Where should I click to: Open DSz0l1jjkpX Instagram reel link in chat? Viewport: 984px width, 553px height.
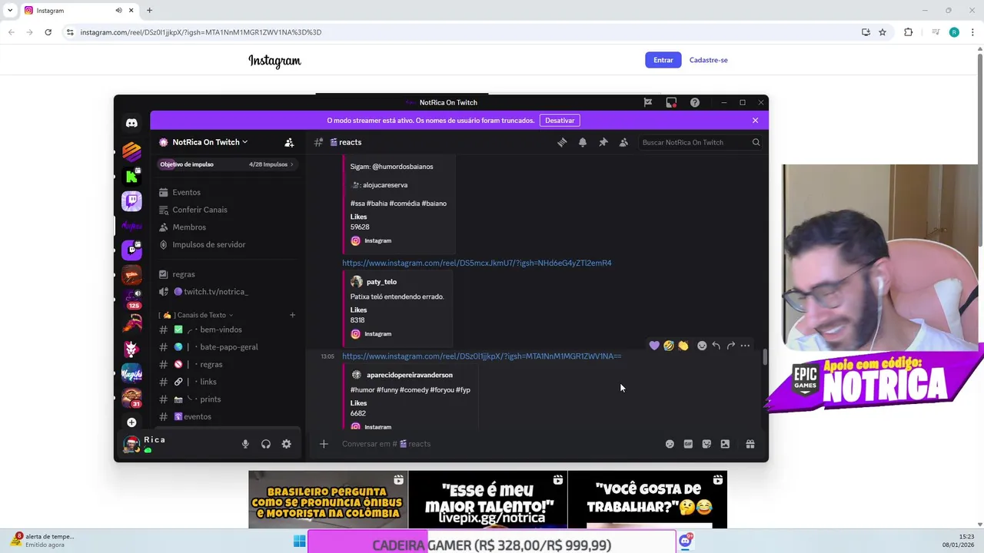pos(481,356)
